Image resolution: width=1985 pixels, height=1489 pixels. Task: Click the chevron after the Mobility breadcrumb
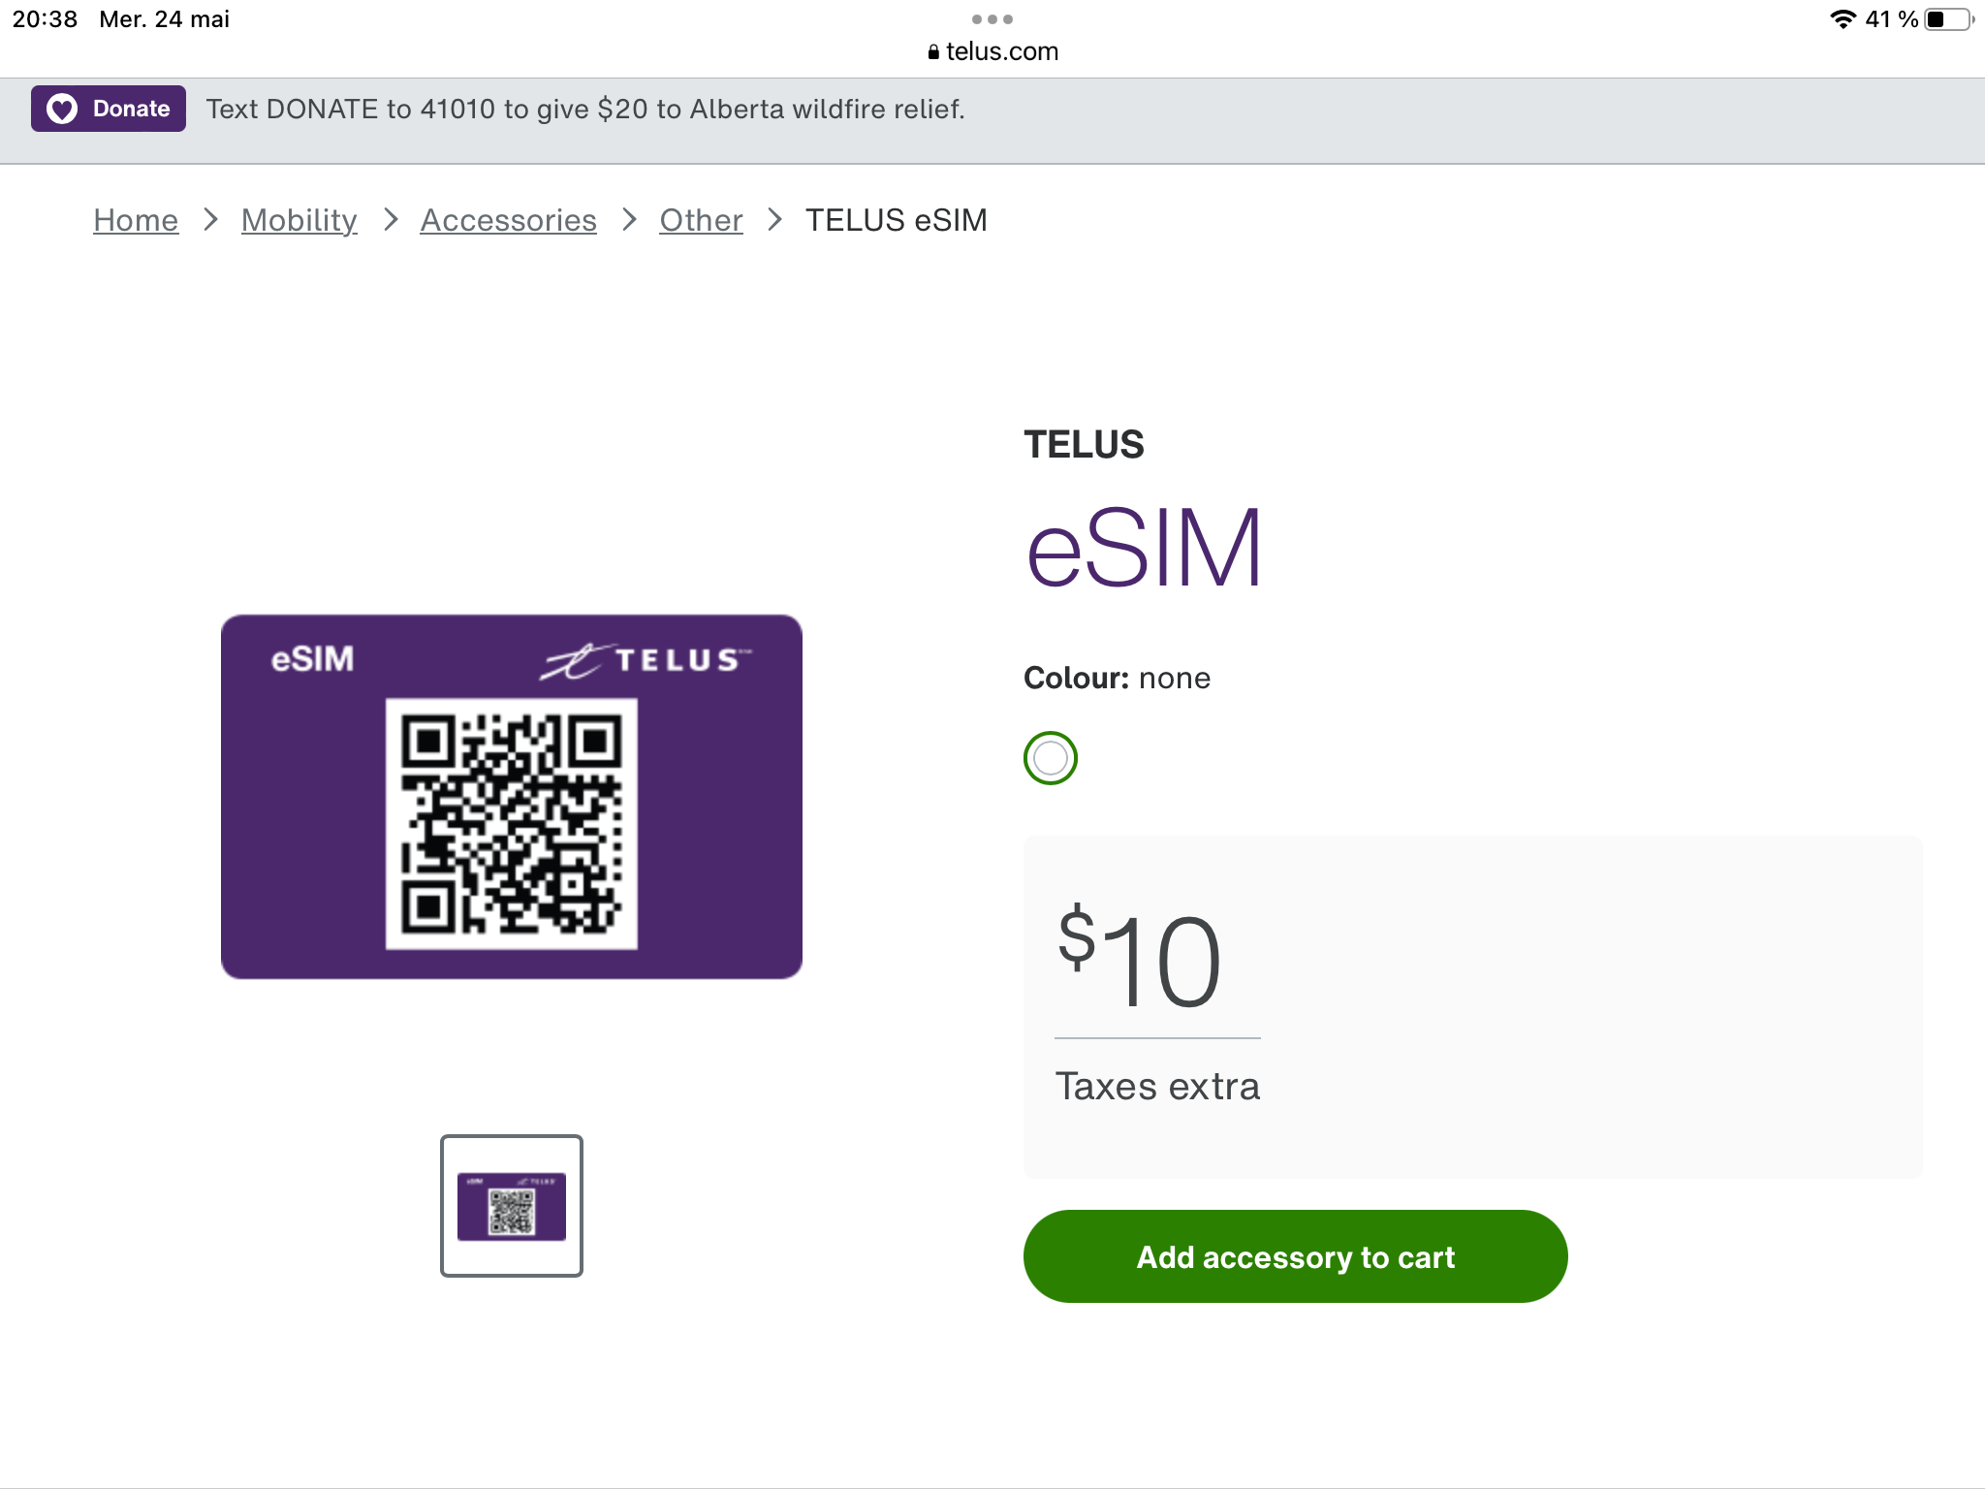[390, 220]
